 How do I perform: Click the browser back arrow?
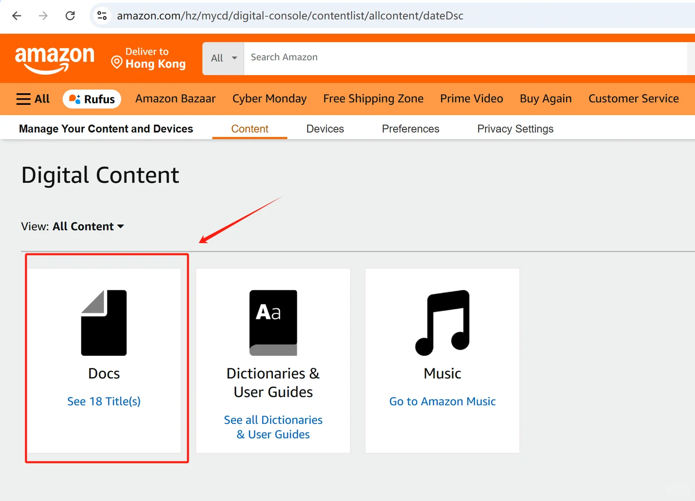tap(17, 16)
